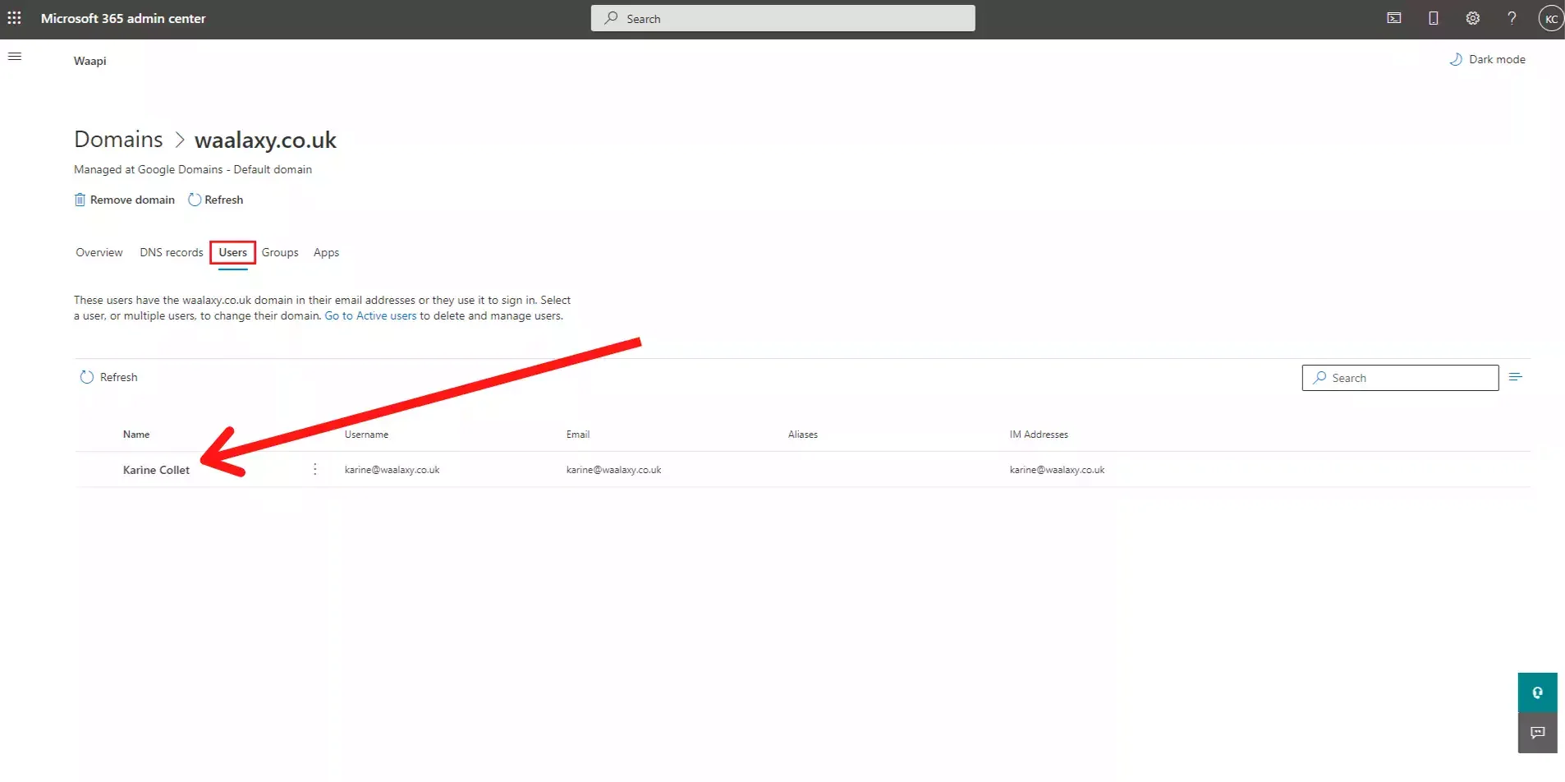Open the Overview tab
The height and width of the screenshot is (782, 1565).
tap(99, 252)
